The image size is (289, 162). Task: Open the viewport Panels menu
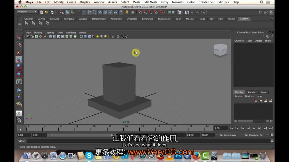83,33
